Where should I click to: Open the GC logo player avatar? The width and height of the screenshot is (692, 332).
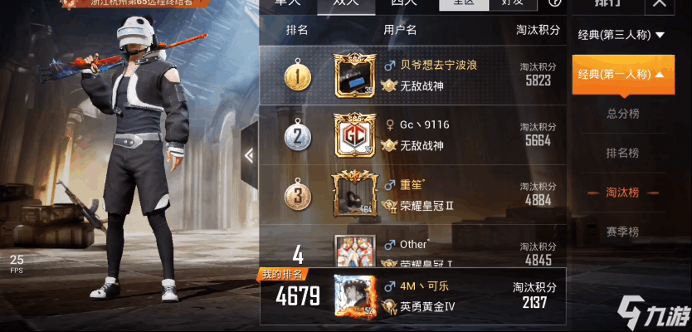click(355, 135)
